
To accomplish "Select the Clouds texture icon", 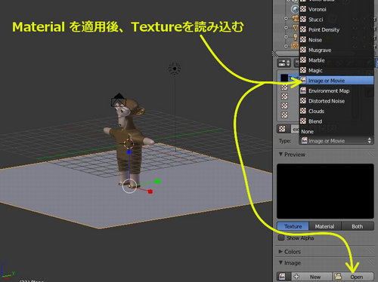I will (303, 111).
